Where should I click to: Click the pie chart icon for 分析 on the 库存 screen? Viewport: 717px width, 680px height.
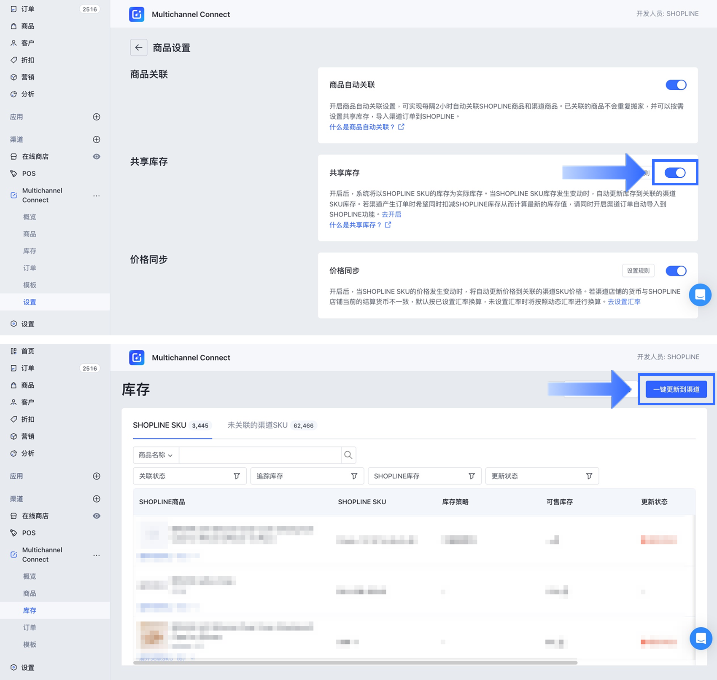coord(14,453)
